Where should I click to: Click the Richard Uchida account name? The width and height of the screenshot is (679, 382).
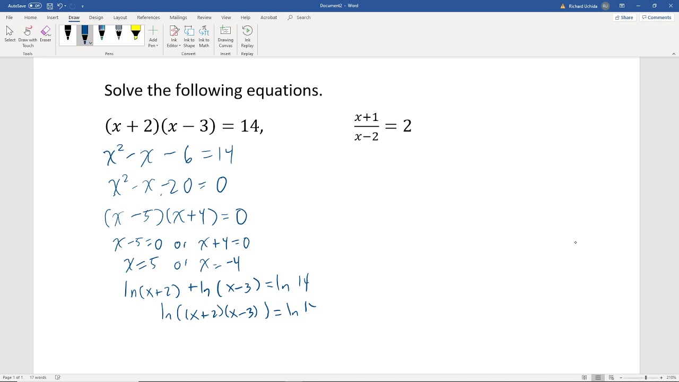pos(582,6)
